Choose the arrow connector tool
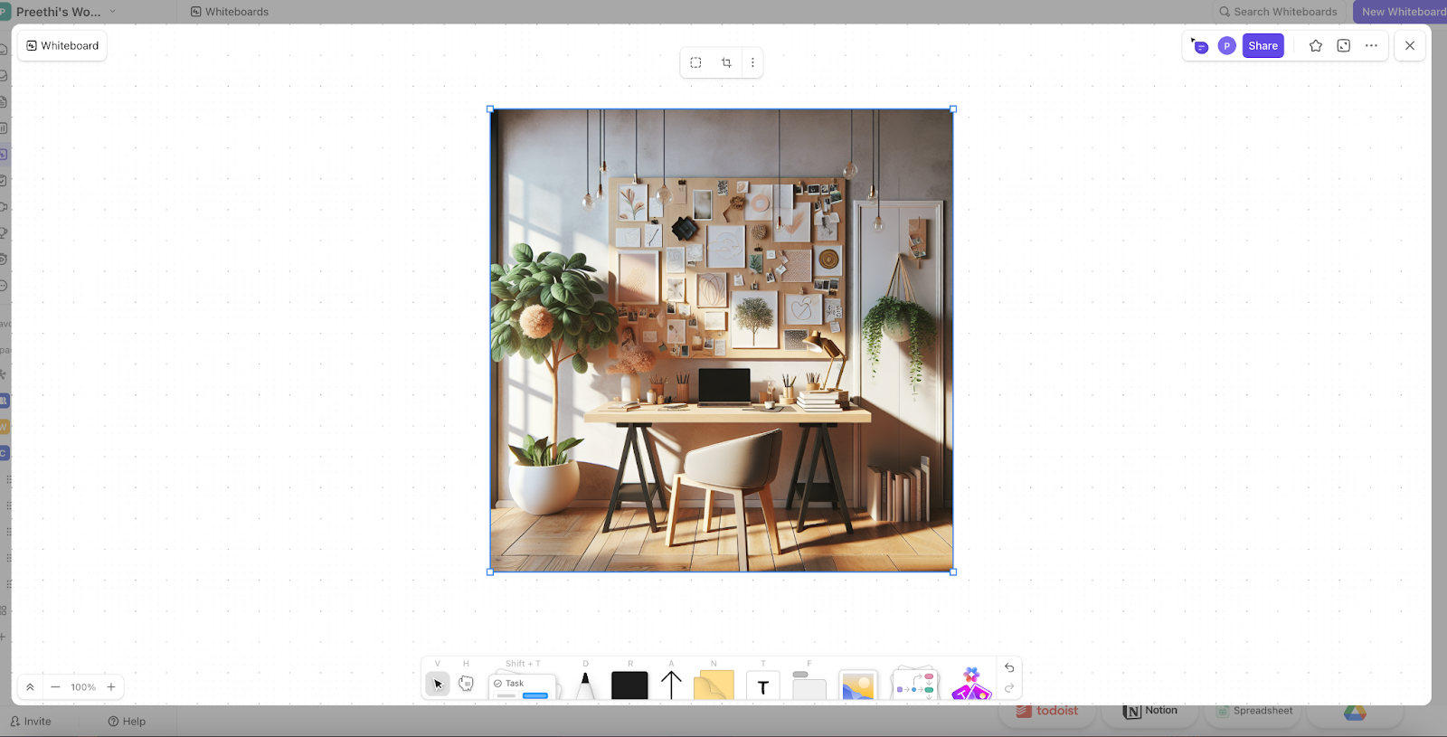This screenshot has height=737, width=1447. (x=671, y=685)
